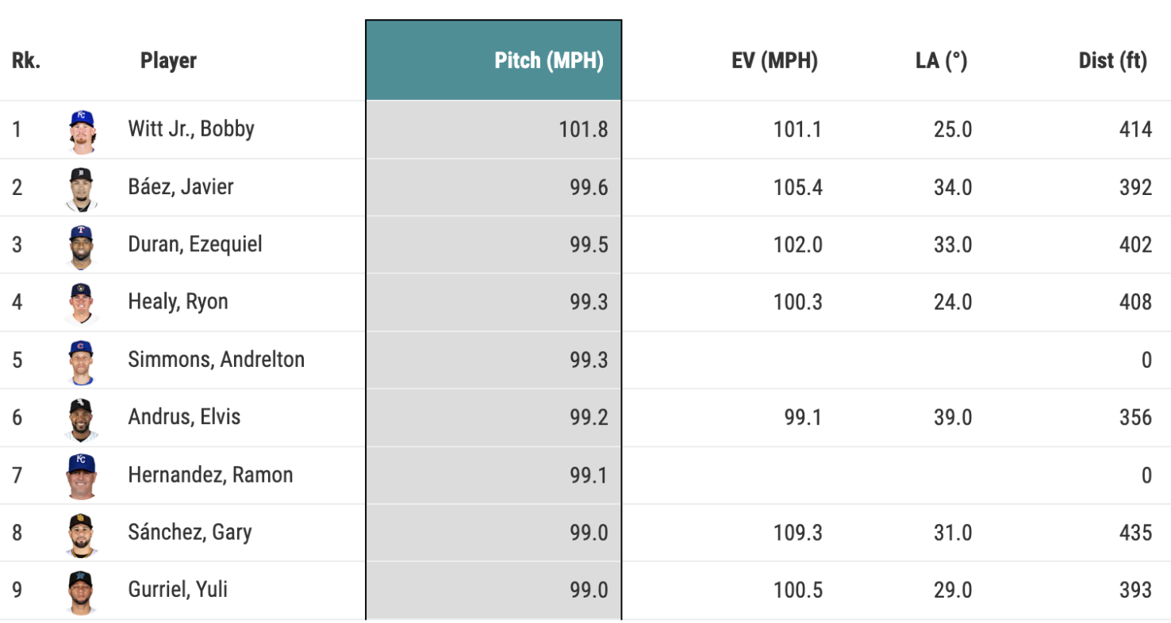Click the Player column header

click(x=168, y=61)
